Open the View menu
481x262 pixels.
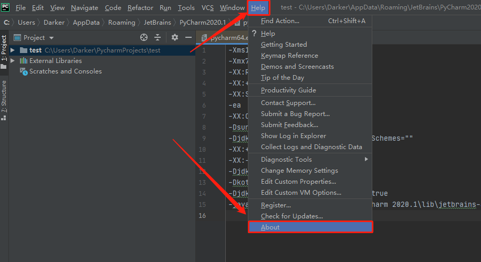[x=57, y=8]
